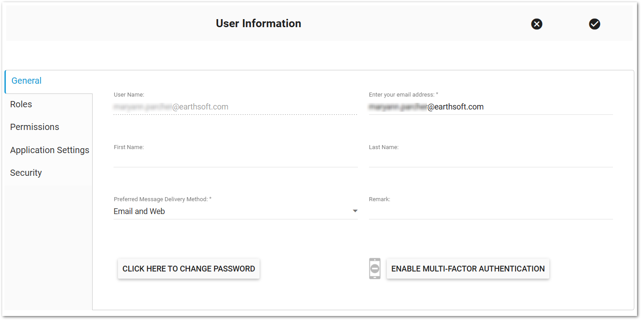Screen dimensions: 641x320
Task: Select the Application Settings tab
Action: click(49, 150)
